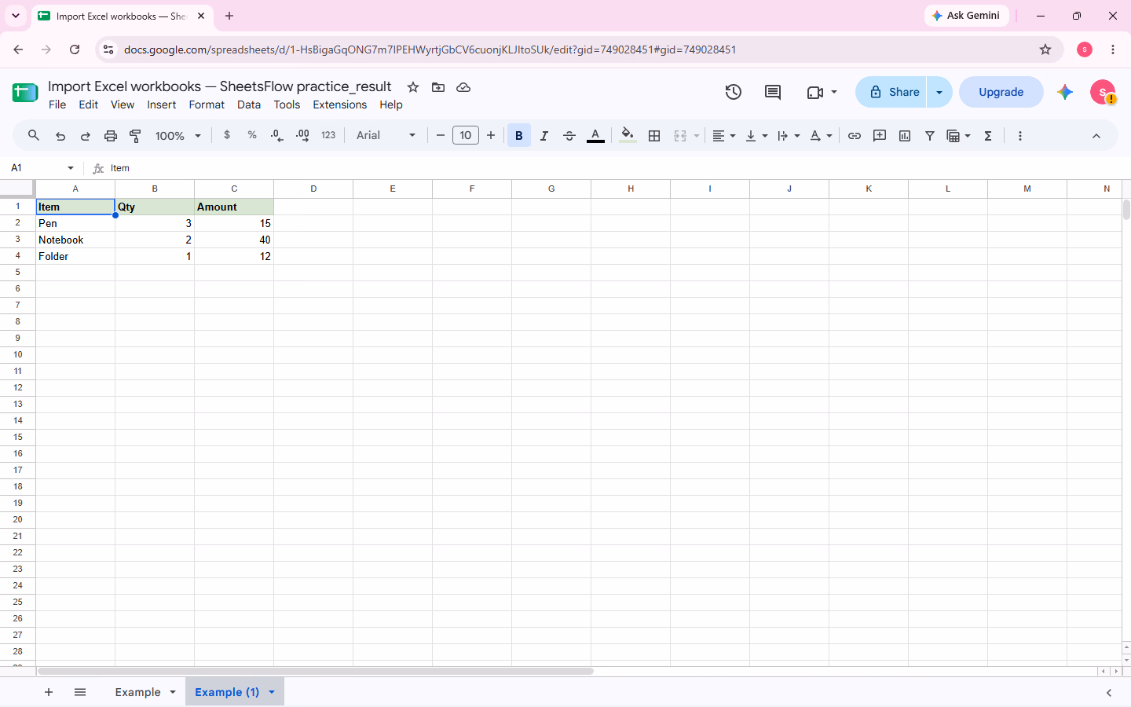Viewport: 1131px width, 707px height.
Task: Format selection as currency
Action: (227, 135)
